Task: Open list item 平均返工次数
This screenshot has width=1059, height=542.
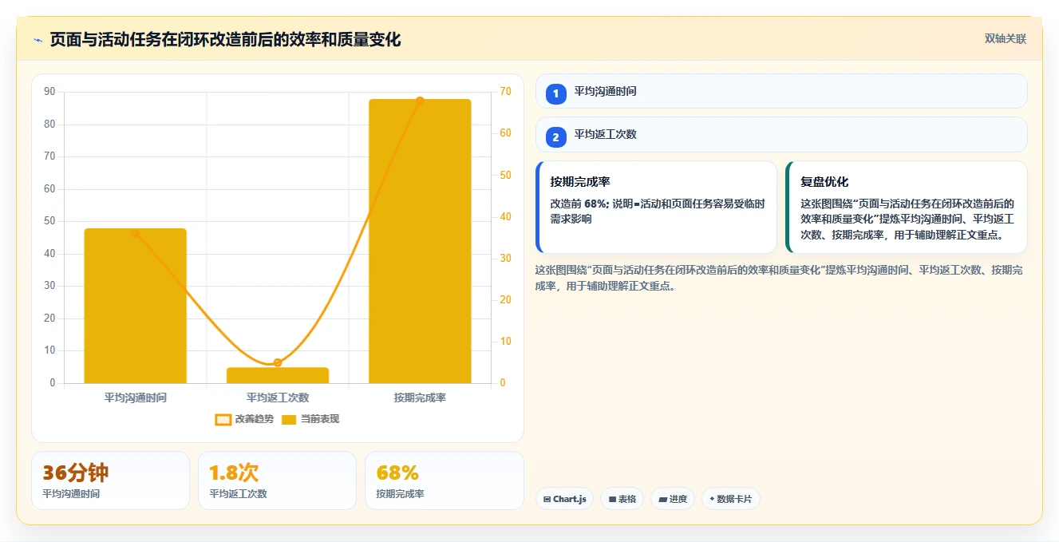Action: 781,134
